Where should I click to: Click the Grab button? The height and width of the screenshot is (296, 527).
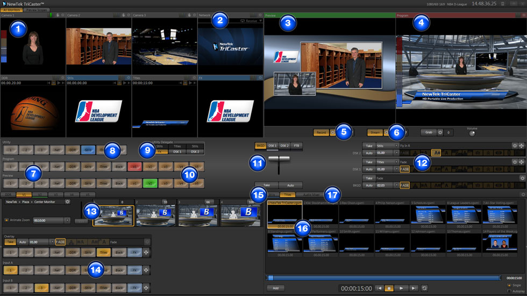[x=429, y=133]
